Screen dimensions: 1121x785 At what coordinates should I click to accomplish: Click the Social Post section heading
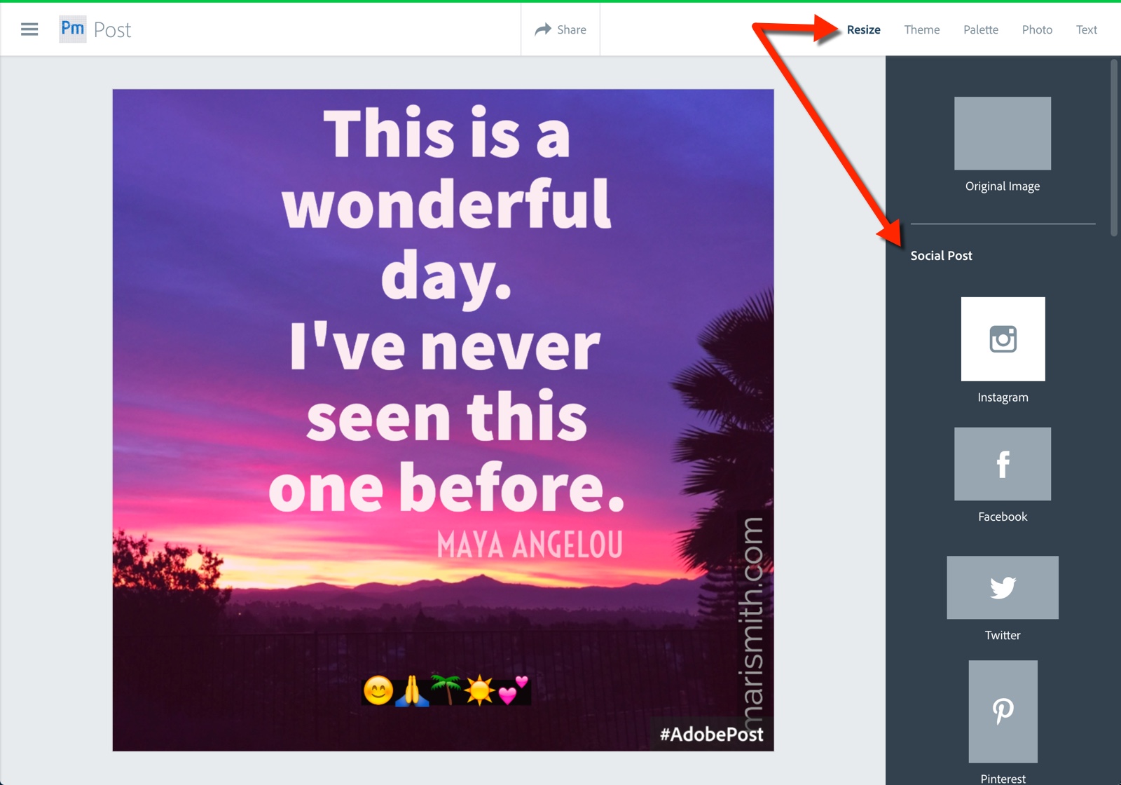pyautogui.click(x=941, y=256)
